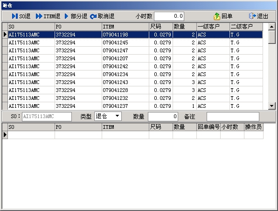
Task: Select the 部分退 arrow icon
Action: point(67,16)
